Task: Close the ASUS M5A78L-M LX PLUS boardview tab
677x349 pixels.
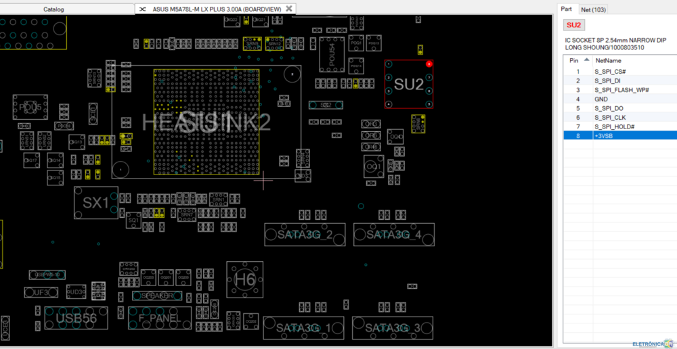Action: pos(289,9)
